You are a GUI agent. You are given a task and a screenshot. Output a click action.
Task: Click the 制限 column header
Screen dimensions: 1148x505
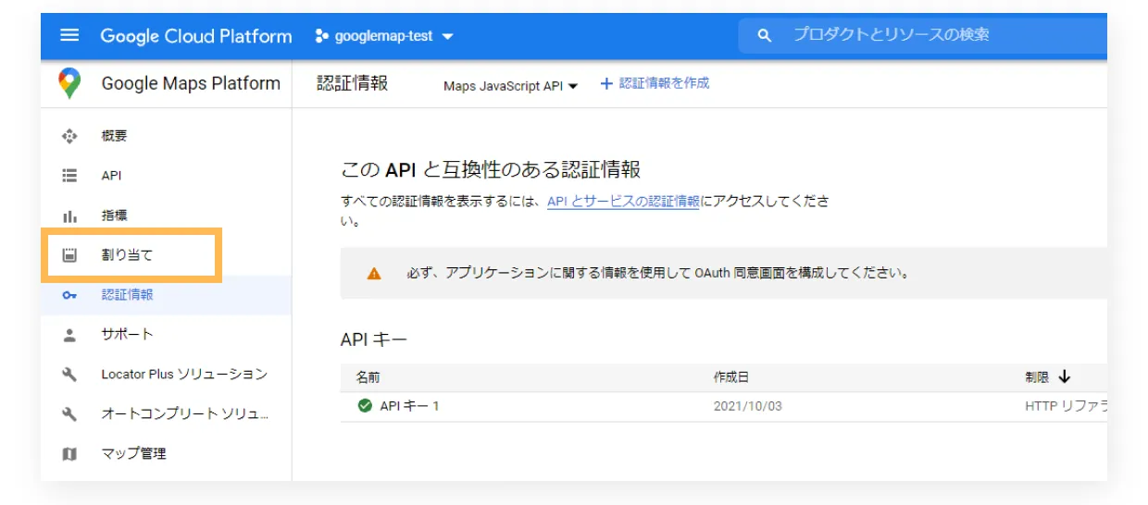pos(1037,376)
